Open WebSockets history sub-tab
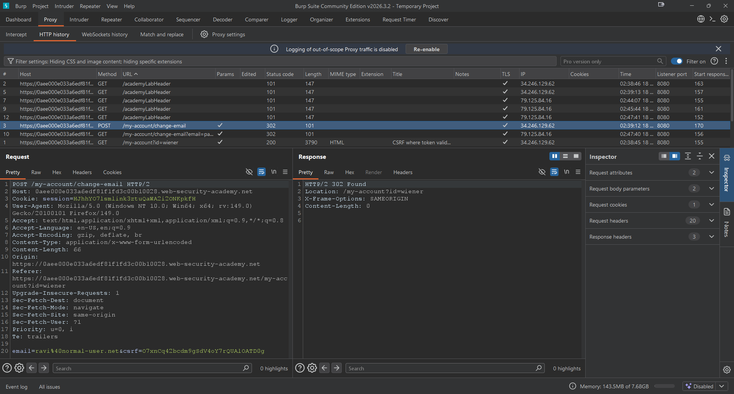 click(105, 34)
